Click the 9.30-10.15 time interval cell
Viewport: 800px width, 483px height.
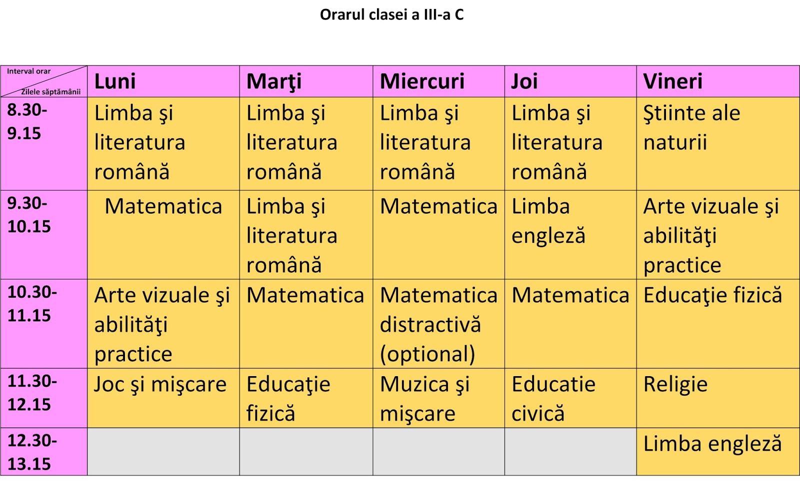[x=43, y=234]
